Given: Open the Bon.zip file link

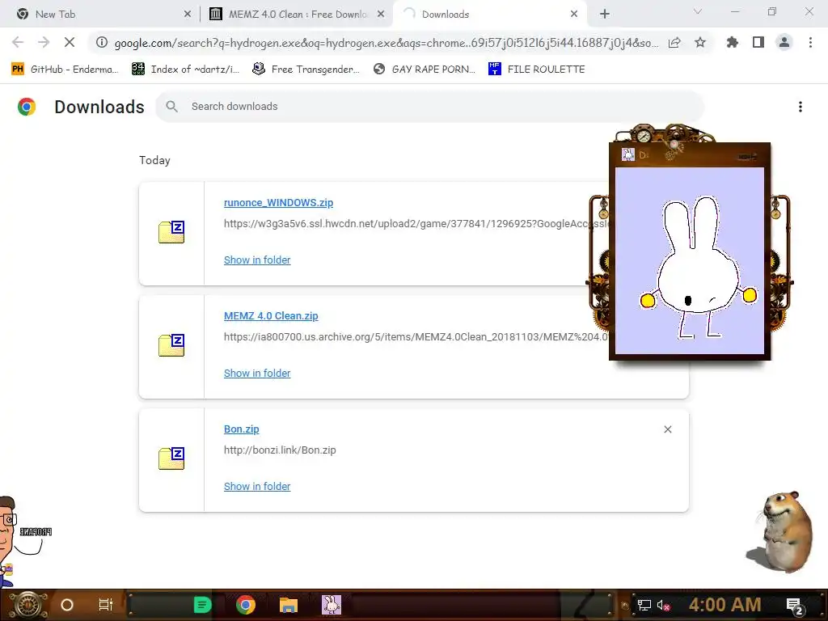Looking at the screenshot, I should tap(241, 429).
